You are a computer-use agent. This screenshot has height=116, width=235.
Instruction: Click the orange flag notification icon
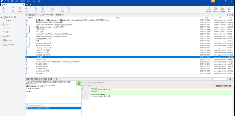point(213,1)
